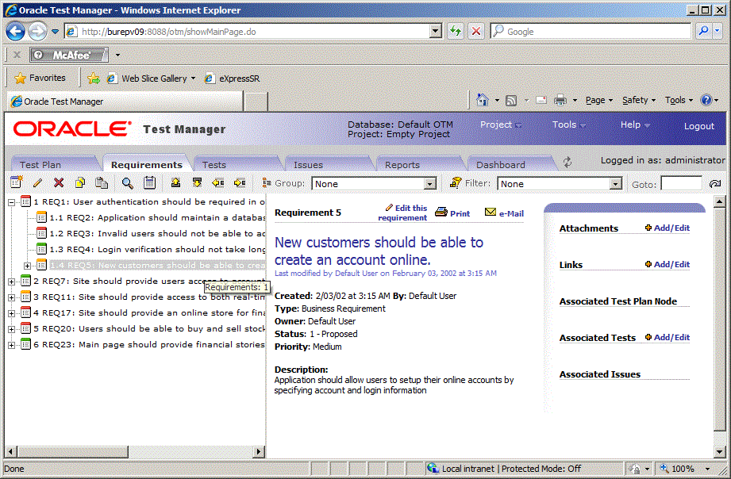Click the Print icon in IE command bar
The width and height of the screenshot is (731, 479).
click(x=560, y=100)
